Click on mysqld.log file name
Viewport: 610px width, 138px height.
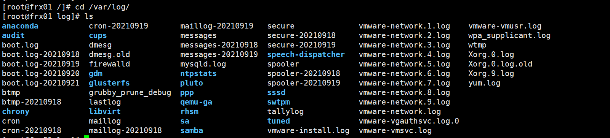tap(203, 64)
